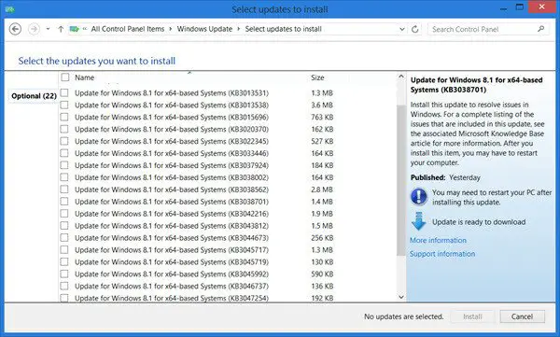Check the KB3044673 update checkbox

[64, 238]
